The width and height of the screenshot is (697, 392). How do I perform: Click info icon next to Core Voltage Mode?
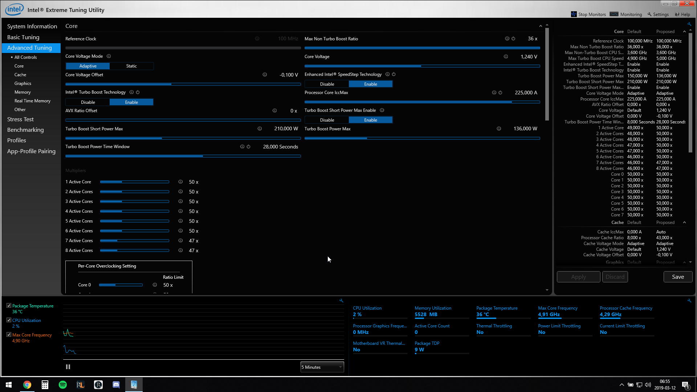coord(109,56)
